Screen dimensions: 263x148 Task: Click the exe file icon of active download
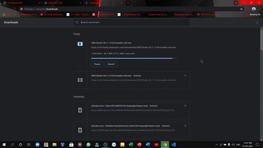80,44
